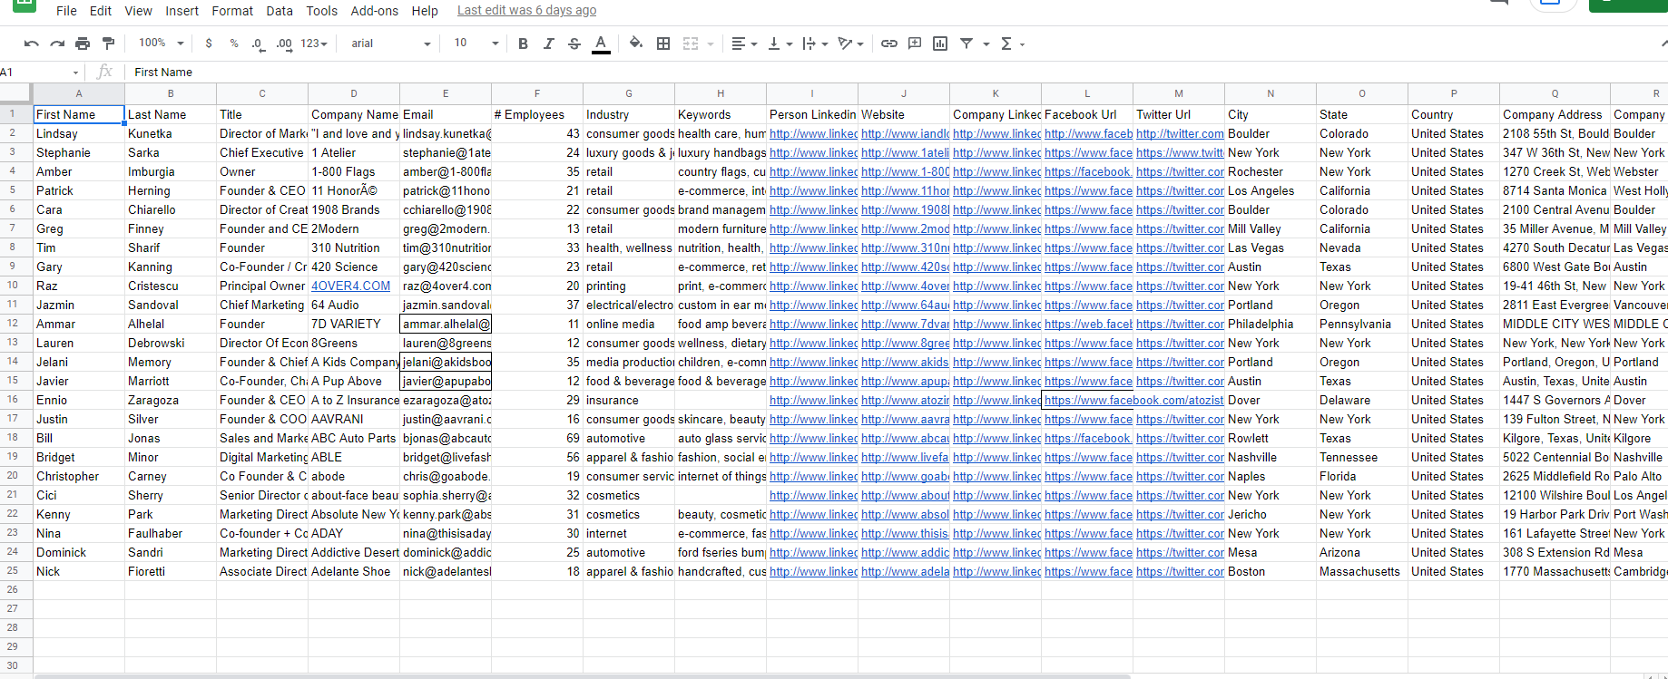
Task: Open the 4OVER4.COM company link
Action: coord(350,286)
